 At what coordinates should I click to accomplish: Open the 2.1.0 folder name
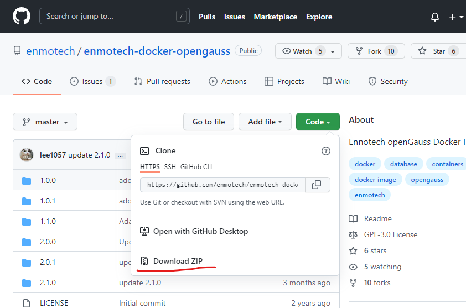pos(48,283)
